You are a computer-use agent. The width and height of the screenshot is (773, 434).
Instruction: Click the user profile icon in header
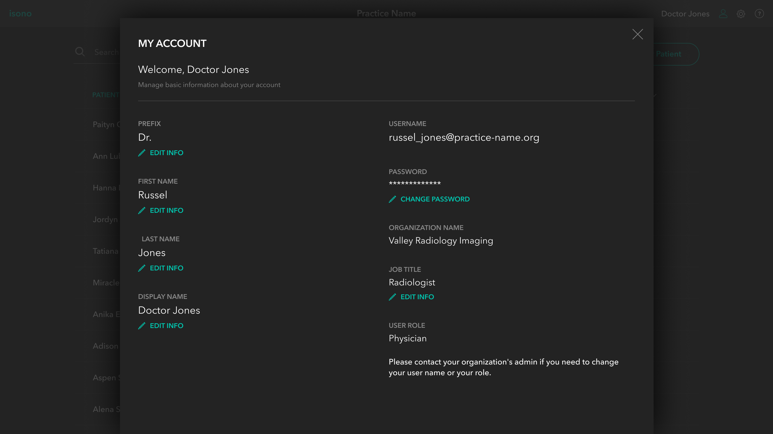click(723, 14)
